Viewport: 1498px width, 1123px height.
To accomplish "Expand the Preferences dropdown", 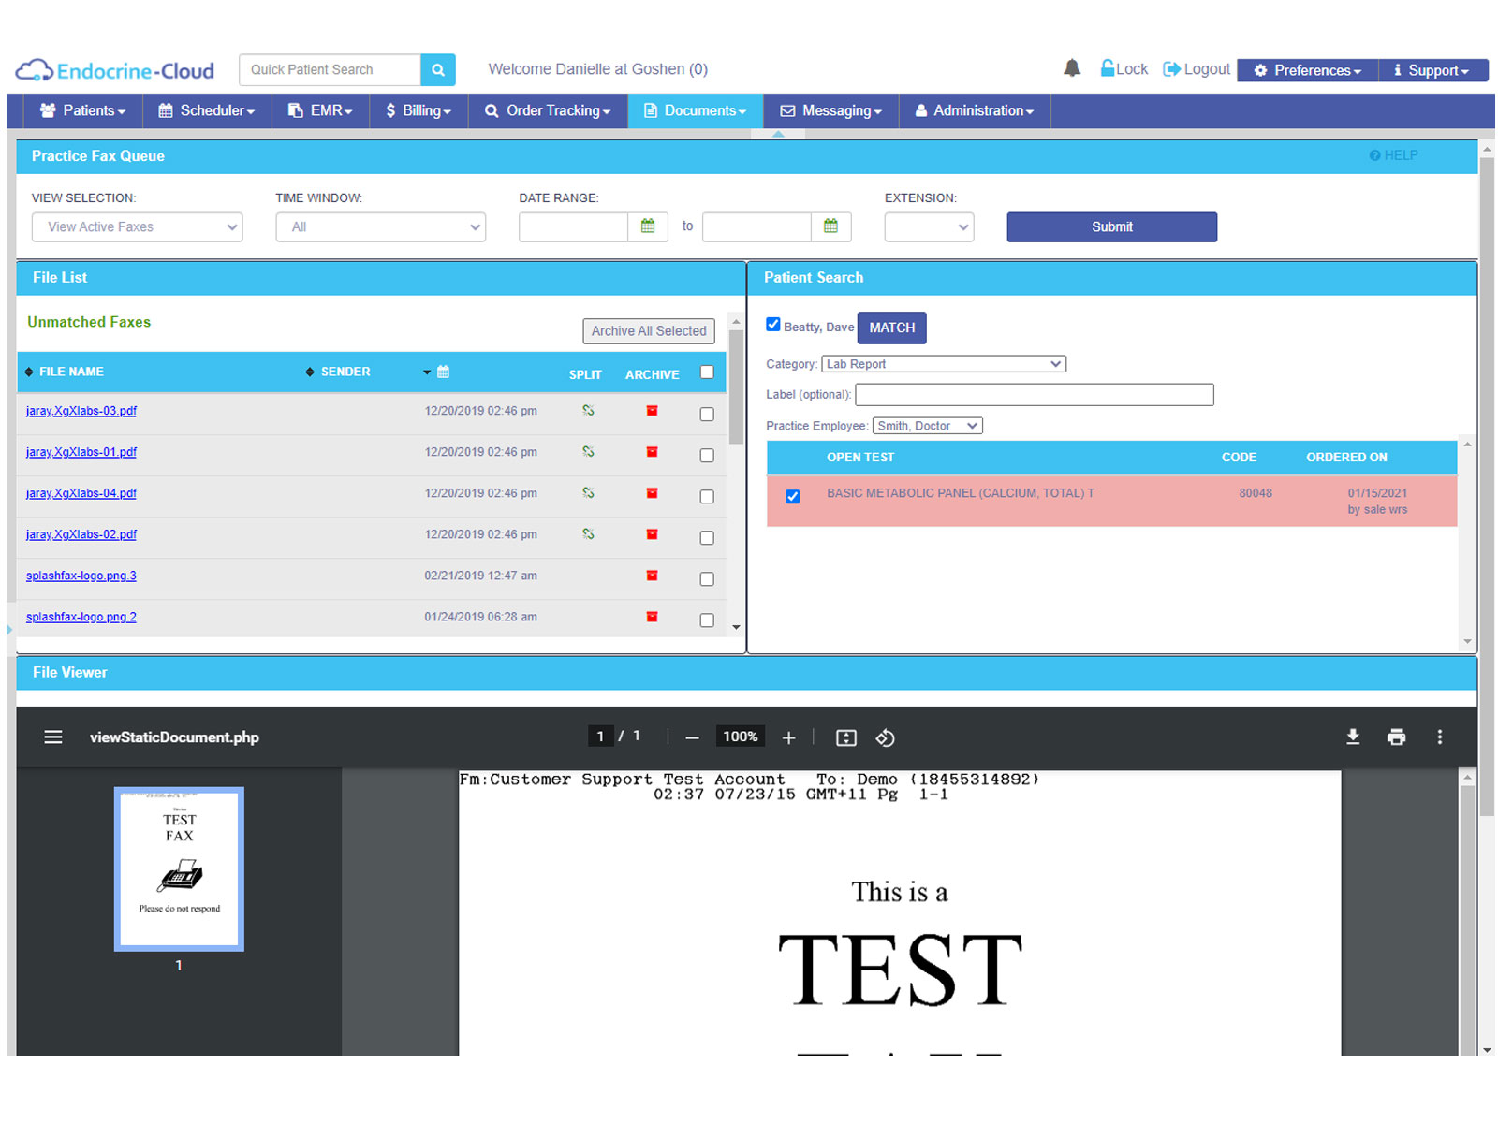I will (x=1308, y=70).
